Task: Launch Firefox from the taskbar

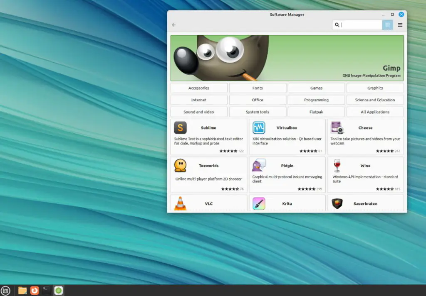Action: coord(35,290)
